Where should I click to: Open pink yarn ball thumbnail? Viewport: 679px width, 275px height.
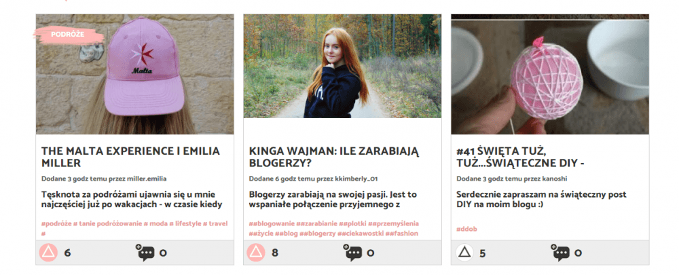click(x=550, y=74)
